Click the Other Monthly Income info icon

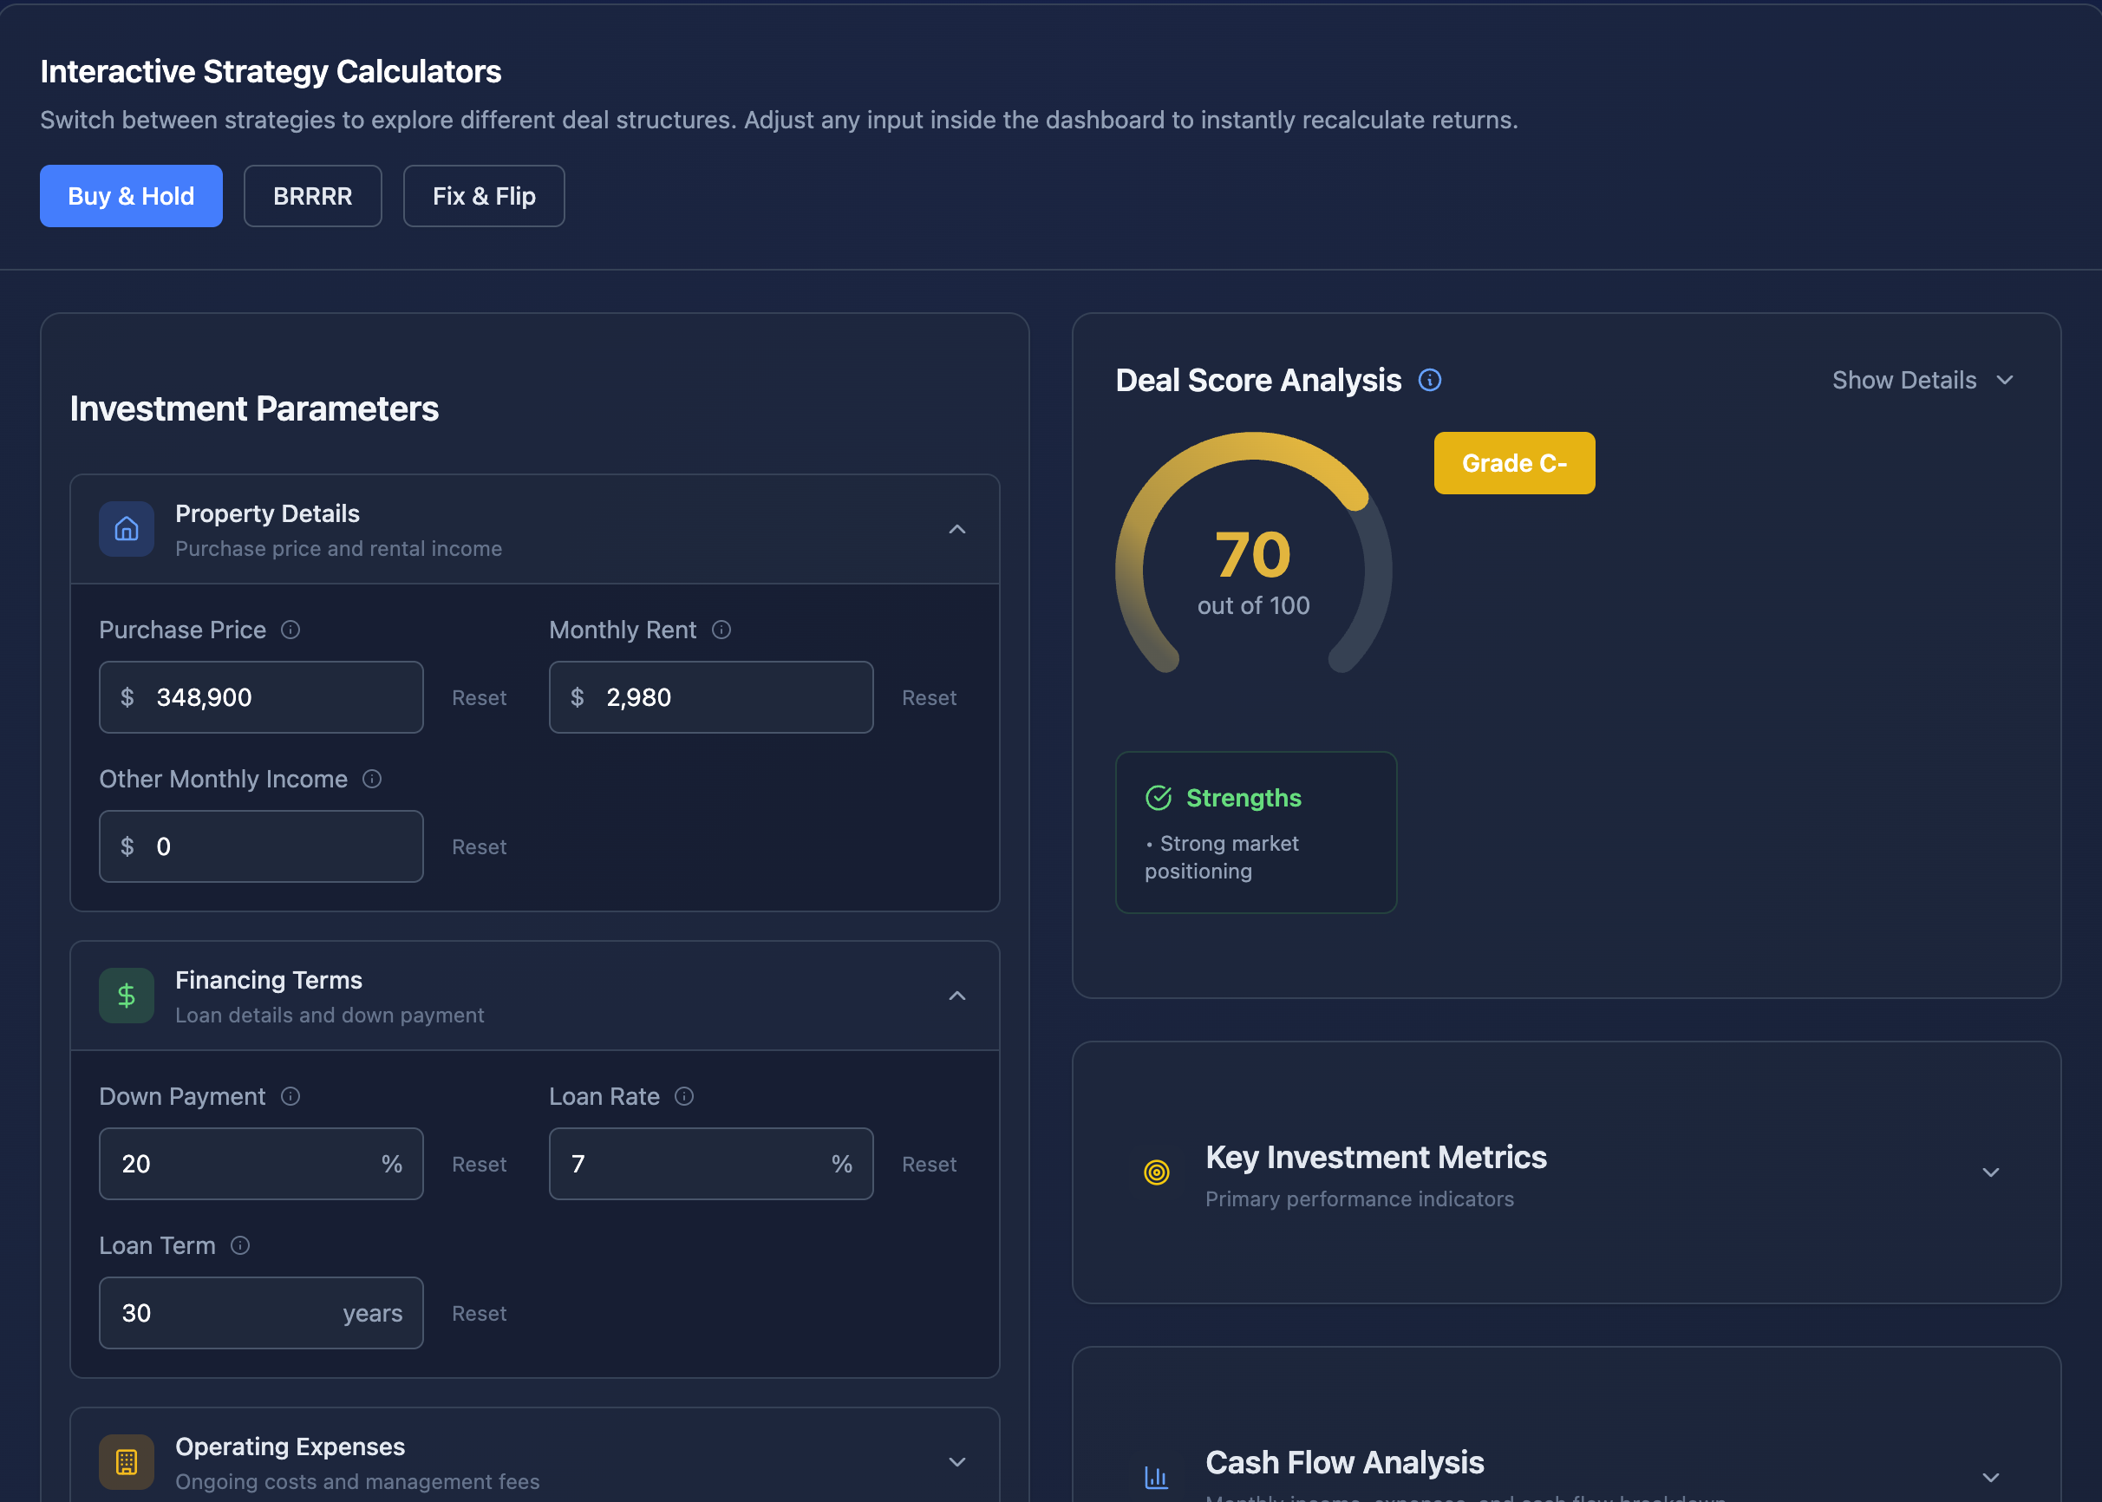(x=372, y=779)
